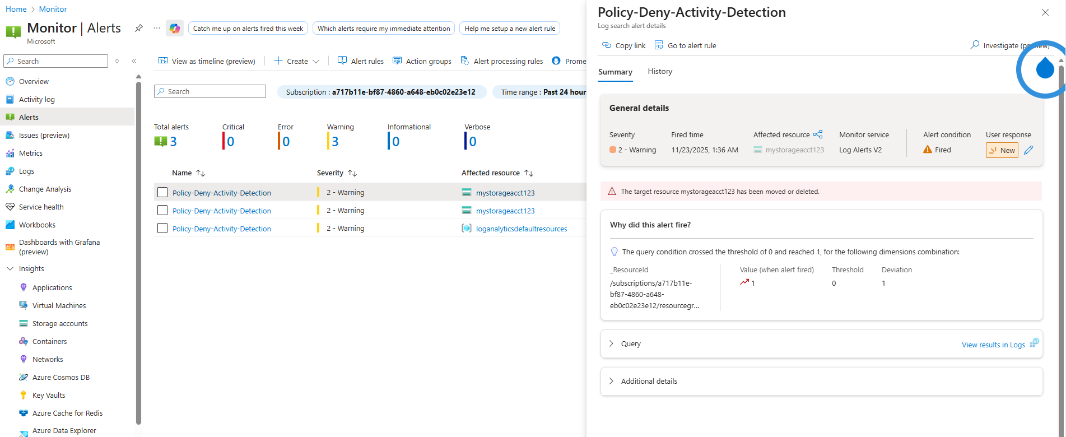This screenshot has height=437, width=1066.
Task: Sort alerts by Severity column
Action: [x=337, y=173]
